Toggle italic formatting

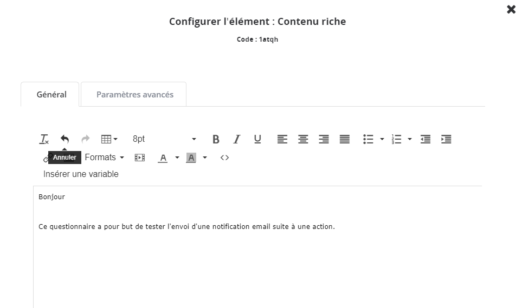[236, 139]
